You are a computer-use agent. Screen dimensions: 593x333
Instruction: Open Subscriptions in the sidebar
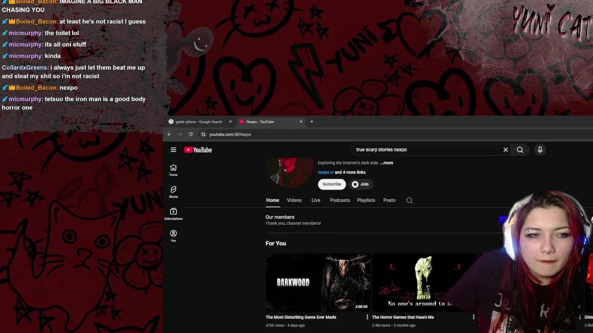tap(173, 214)
